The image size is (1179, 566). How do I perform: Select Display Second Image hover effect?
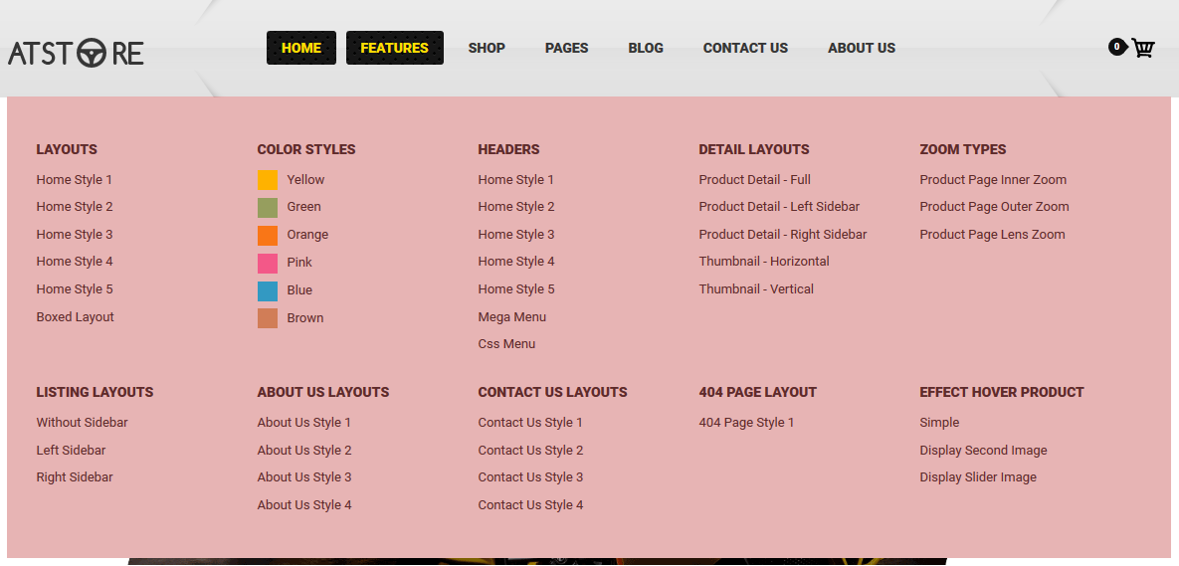pyautogui.click(x=983, y=451)
